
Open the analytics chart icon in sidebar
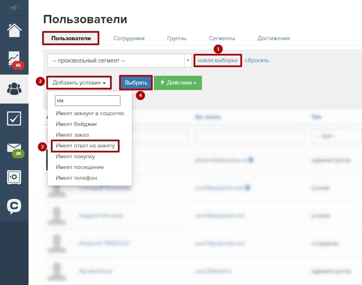point(14,60)
